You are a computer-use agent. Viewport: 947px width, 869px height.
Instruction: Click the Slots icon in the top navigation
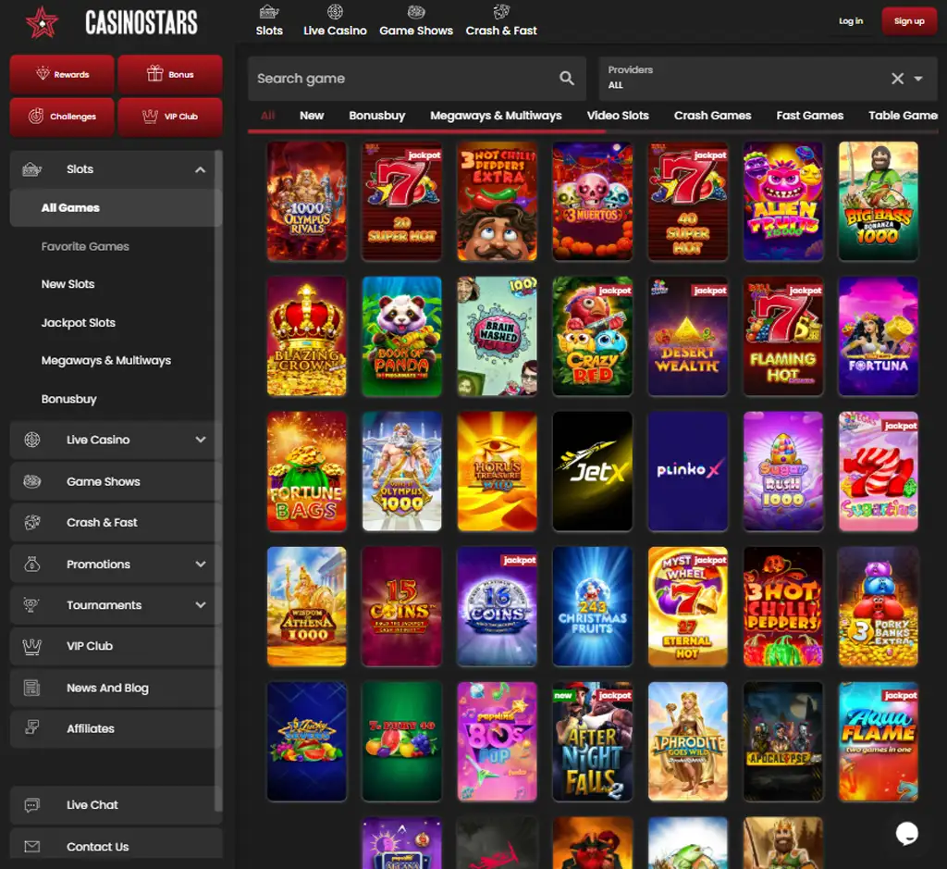click(269, 12)
